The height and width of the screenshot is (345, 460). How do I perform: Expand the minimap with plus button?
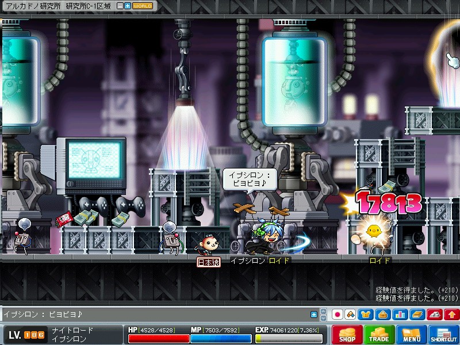click(128, 6)
